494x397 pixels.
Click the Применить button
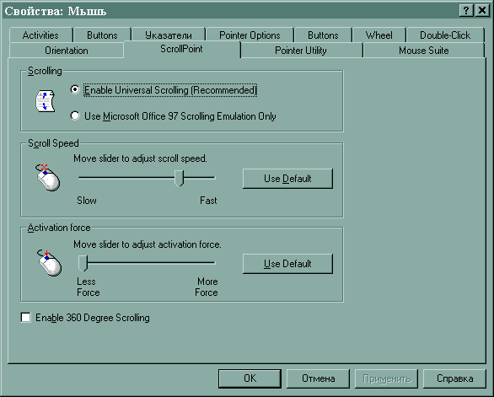(x=387, y=378)
